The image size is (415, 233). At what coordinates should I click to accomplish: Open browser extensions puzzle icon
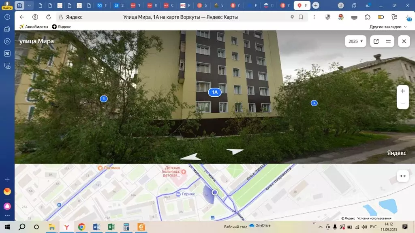coord(368,17)
